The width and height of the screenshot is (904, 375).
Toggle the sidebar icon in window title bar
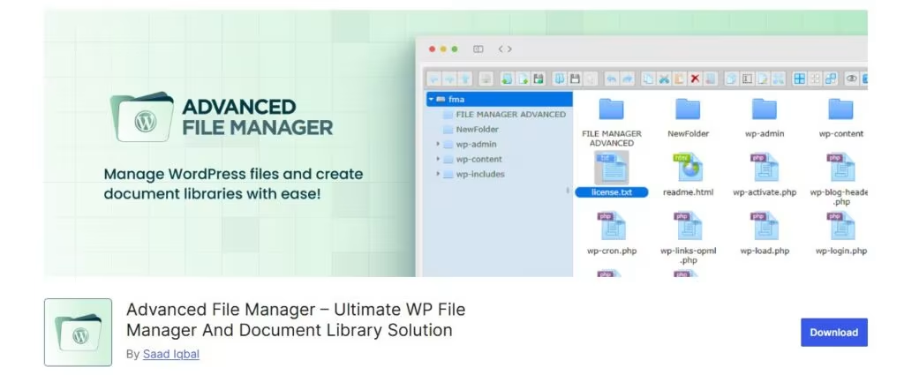pyautogui.click(x=478, y=49)
